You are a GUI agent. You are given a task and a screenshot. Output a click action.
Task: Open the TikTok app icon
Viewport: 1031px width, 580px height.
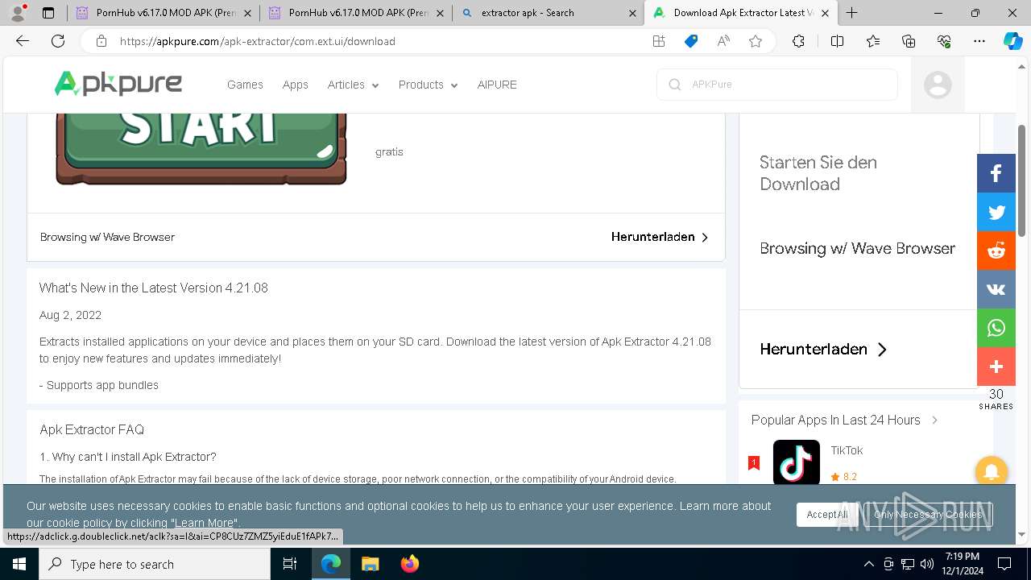(797, 462)
